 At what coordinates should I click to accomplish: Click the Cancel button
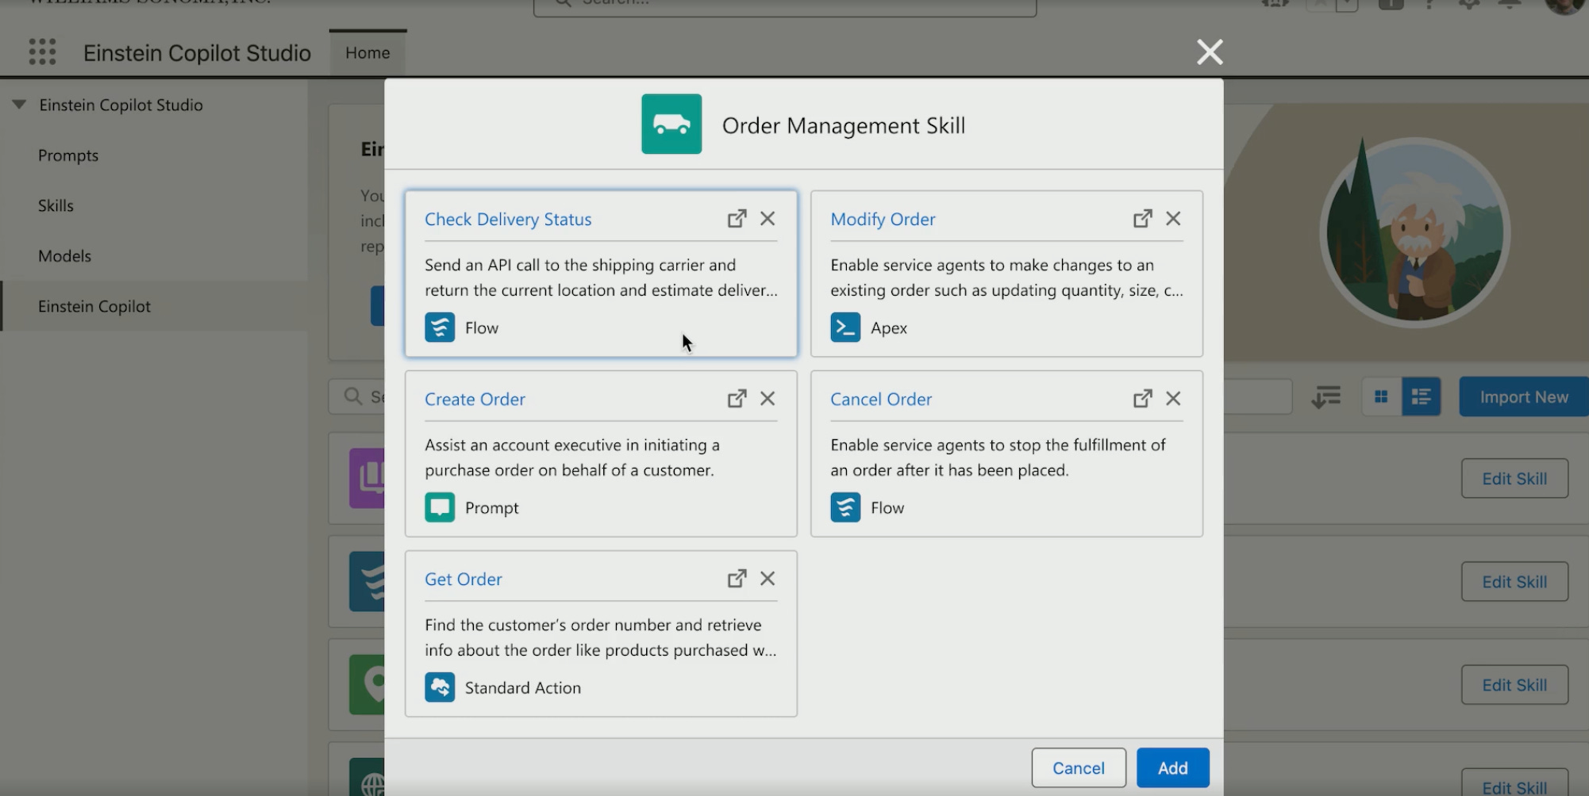(x=1079, y=767)
